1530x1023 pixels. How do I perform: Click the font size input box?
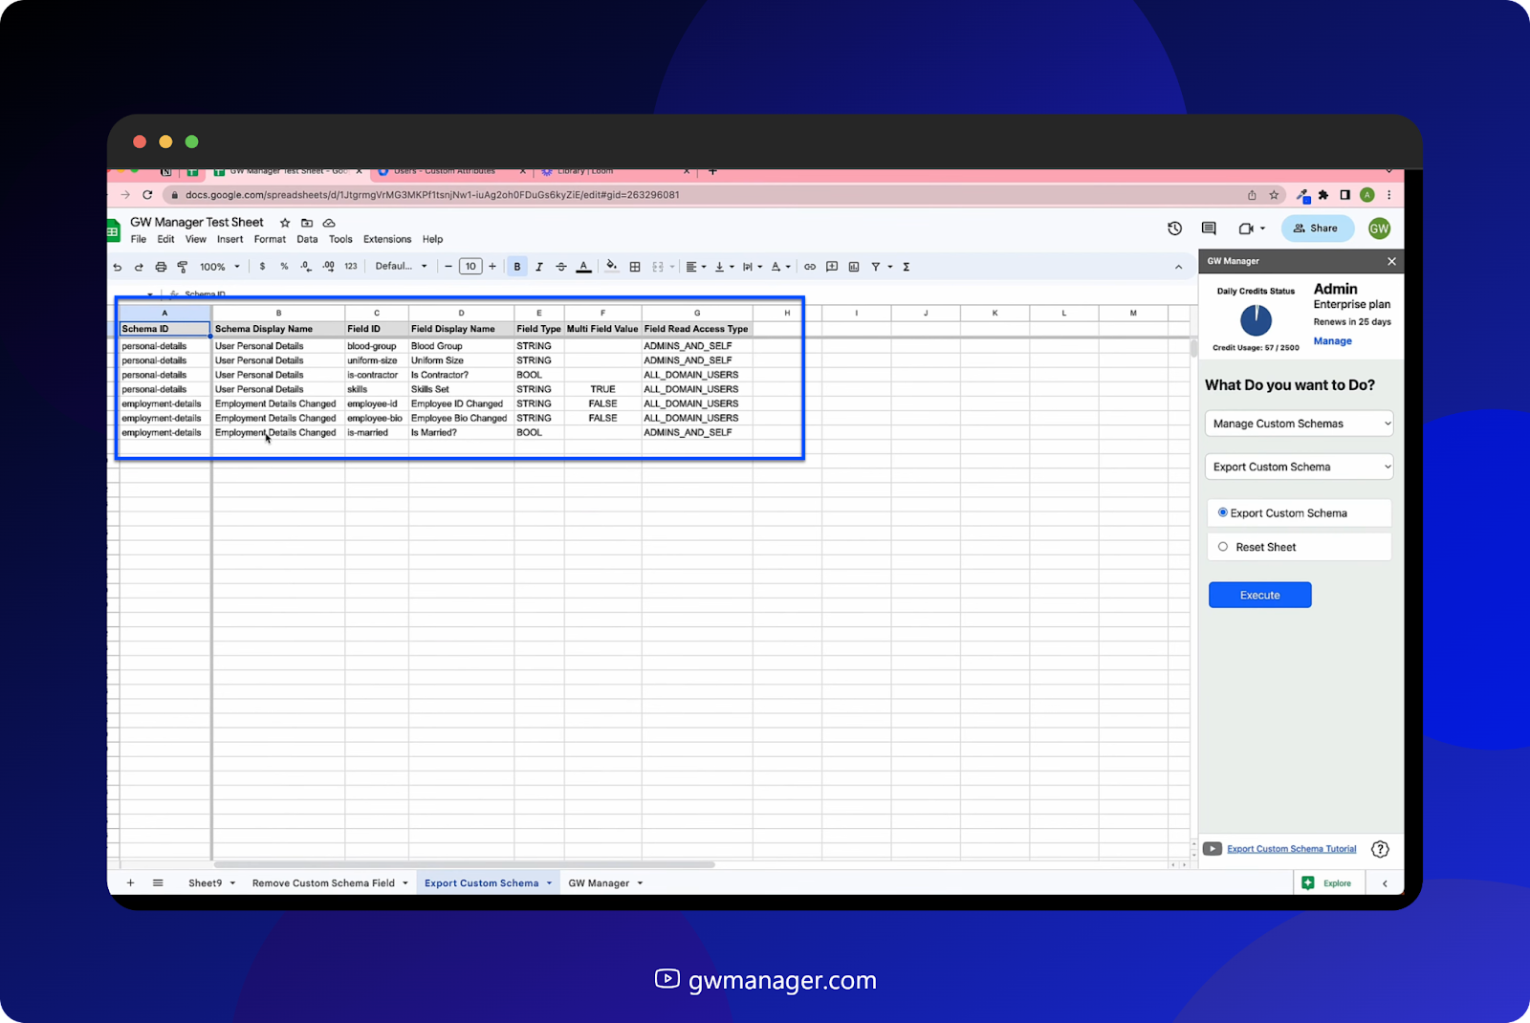(x=470, y=267)
